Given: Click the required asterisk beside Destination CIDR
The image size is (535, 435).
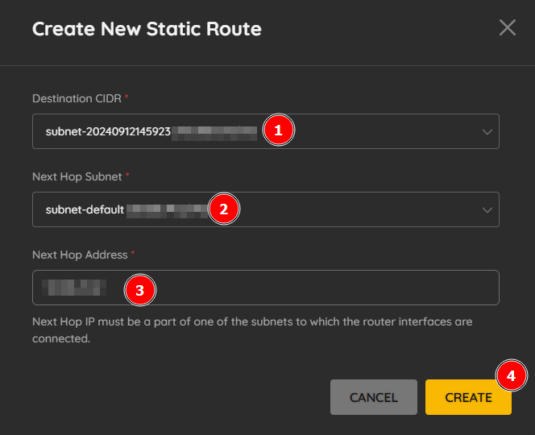Looking at the screenshot, I should 126,97.
